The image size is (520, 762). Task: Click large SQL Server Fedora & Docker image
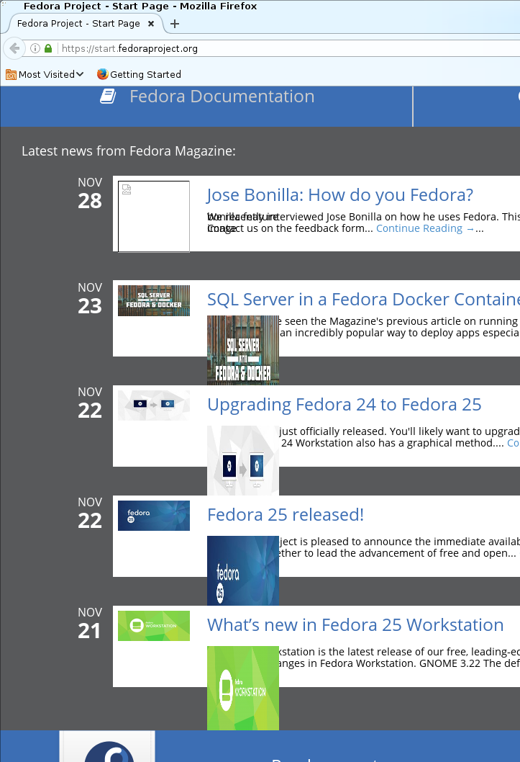point(243,350)
